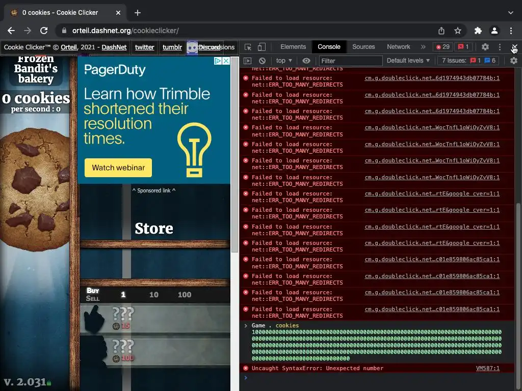Screen dimensions: 522x391
Task: Open the profile avatar menu
Action: tap(494, 31)
